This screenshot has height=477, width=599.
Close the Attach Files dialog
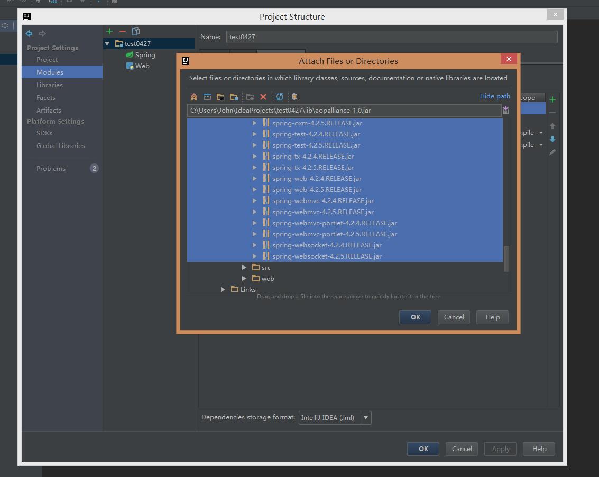click(x=509, y=59)
